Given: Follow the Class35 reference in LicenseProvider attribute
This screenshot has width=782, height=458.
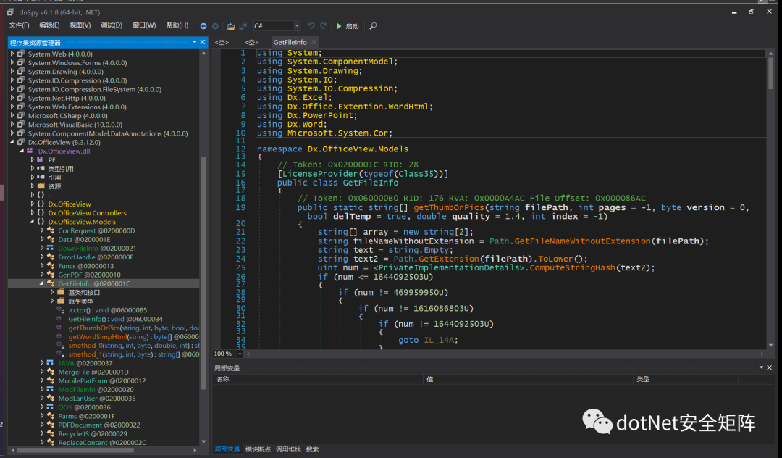Looking at the screenshot, I should tap(415, 174).
